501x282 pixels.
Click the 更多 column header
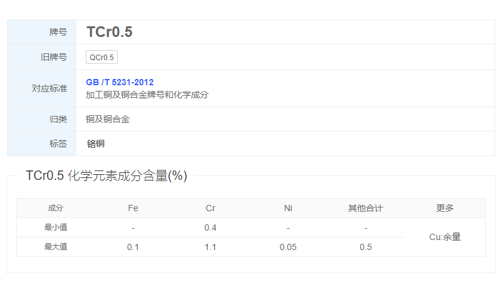[445, 208]
